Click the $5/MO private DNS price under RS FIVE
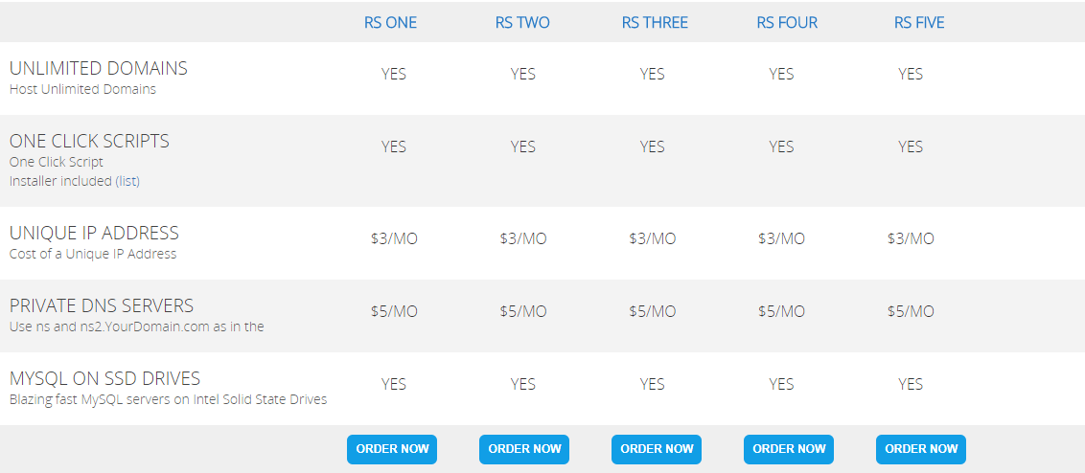Screen dimensions: 1085x473 [911, 312]
